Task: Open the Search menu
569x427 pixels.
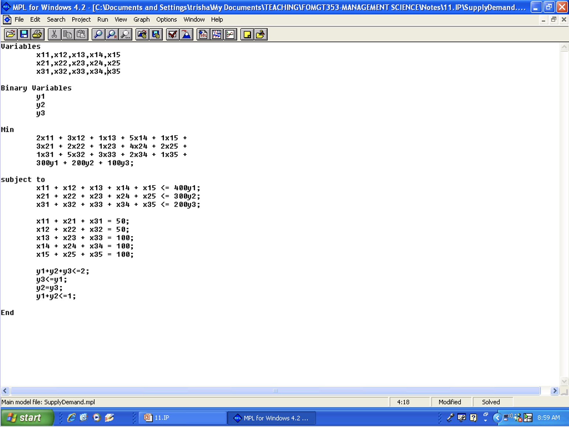Action: (56, 20)
